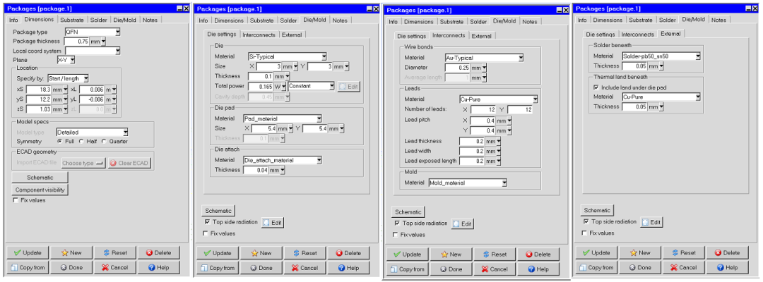Open Notes tab in the fourth window
This screenshot has width=763, height=282.
tap(718, 20)
